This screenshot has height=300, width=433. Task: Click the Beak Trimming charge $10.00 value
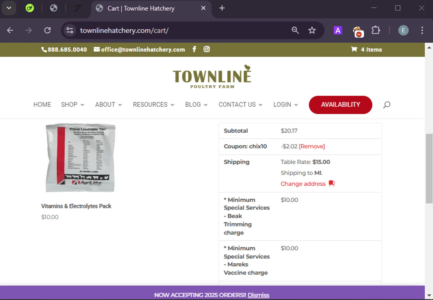tap(290, 200)
